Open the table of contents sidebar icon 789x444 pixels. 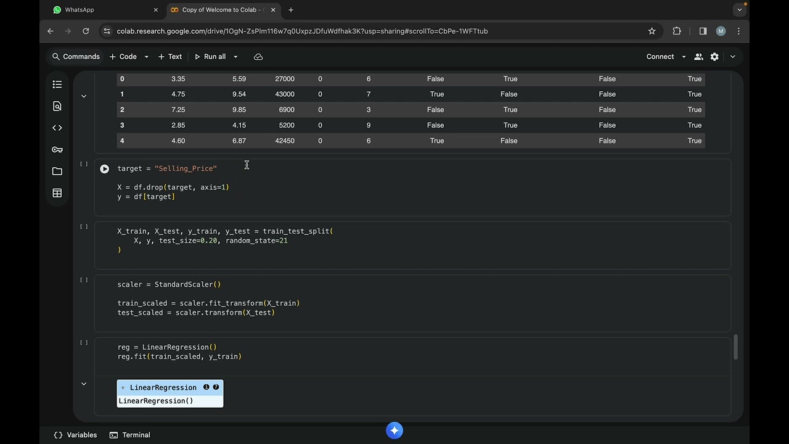pyautogui.click(x=57, y=84)
